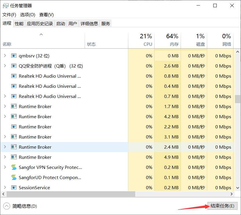Click the SessionService process icon

[x=14, y=187]
